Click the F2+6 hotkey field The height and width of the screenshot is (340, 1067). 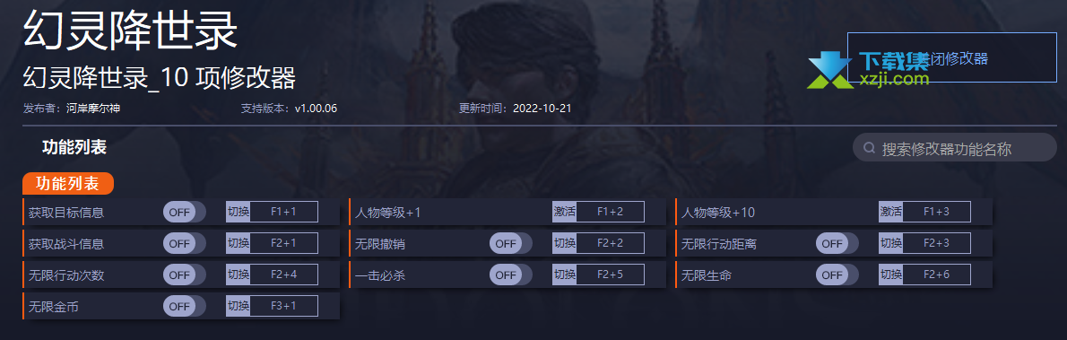pos(936,275)
